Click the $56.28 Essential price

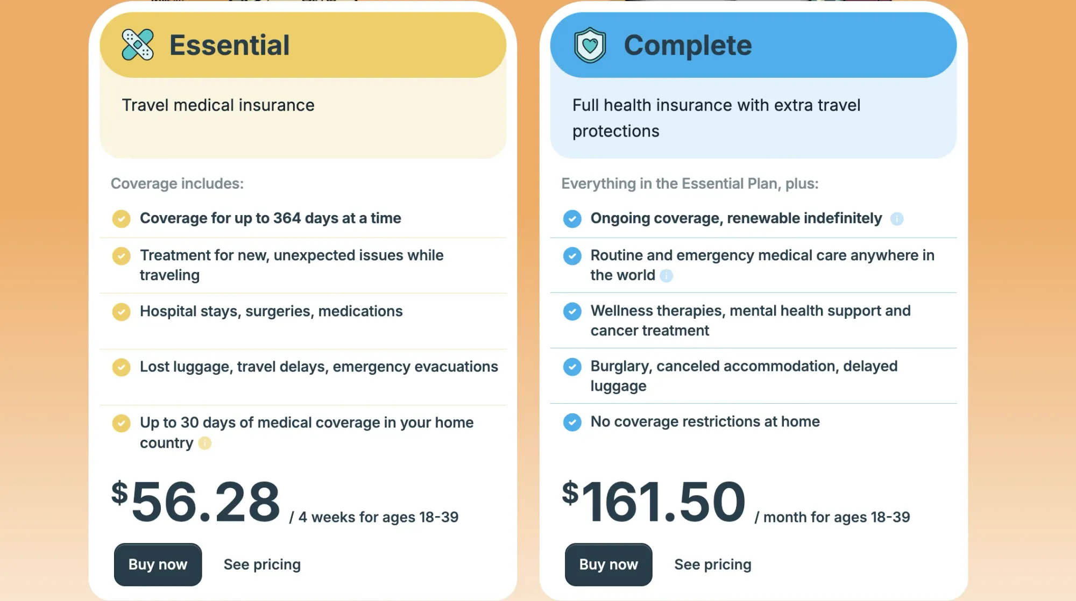coord(196,502)
